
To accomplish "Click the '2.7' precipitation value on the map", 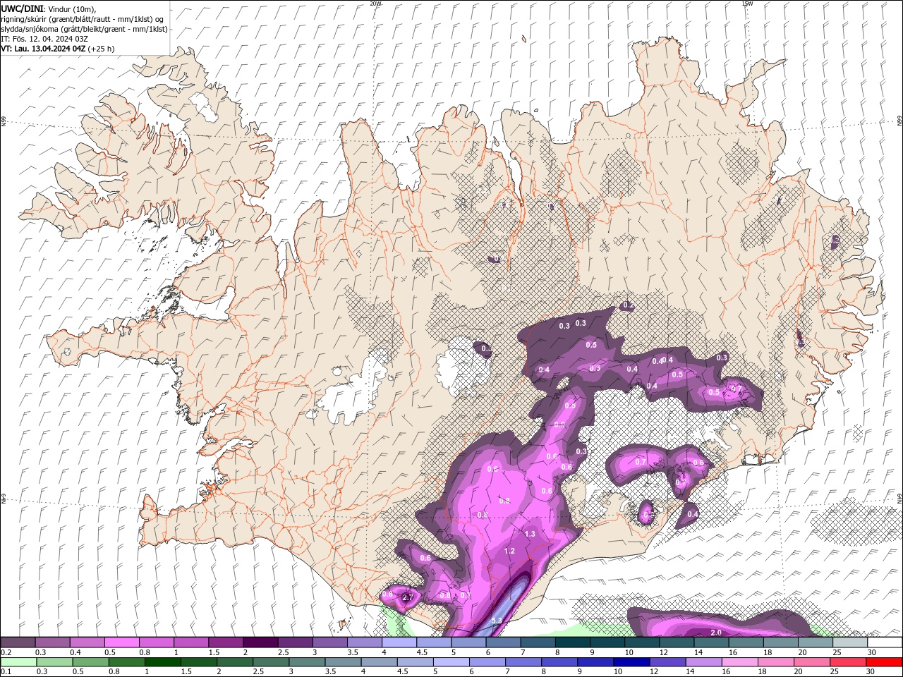I will click(x=408, y=598).
